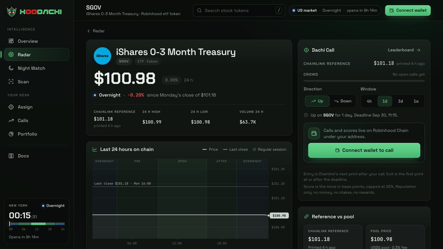Click the ETF token tag
Screen dimensions: 443x249
[x=147, y=62]
